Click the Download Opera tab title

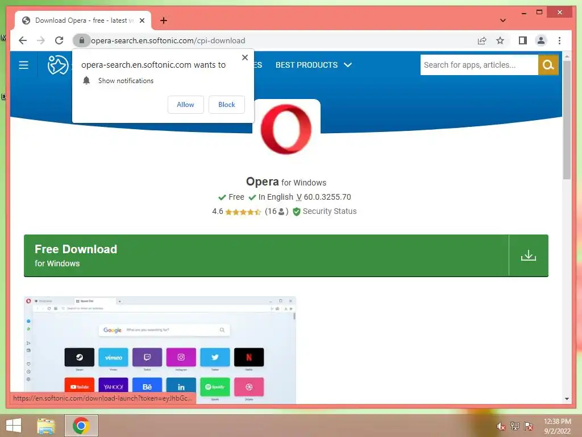84,20
